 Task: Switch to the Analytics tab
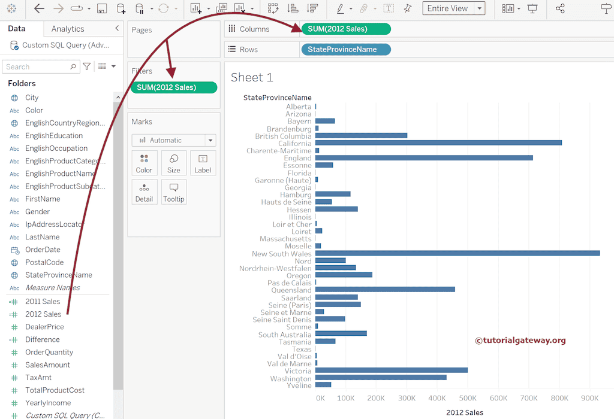pyautogui.click(x=68, y=29)
